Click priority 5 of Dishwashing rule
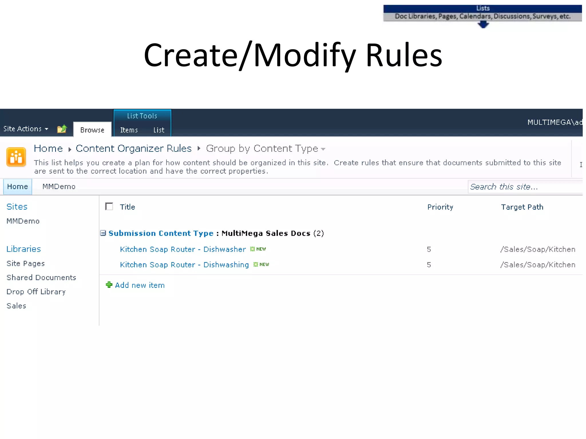The width and height of the screenshot is (586, 439). 429,265
